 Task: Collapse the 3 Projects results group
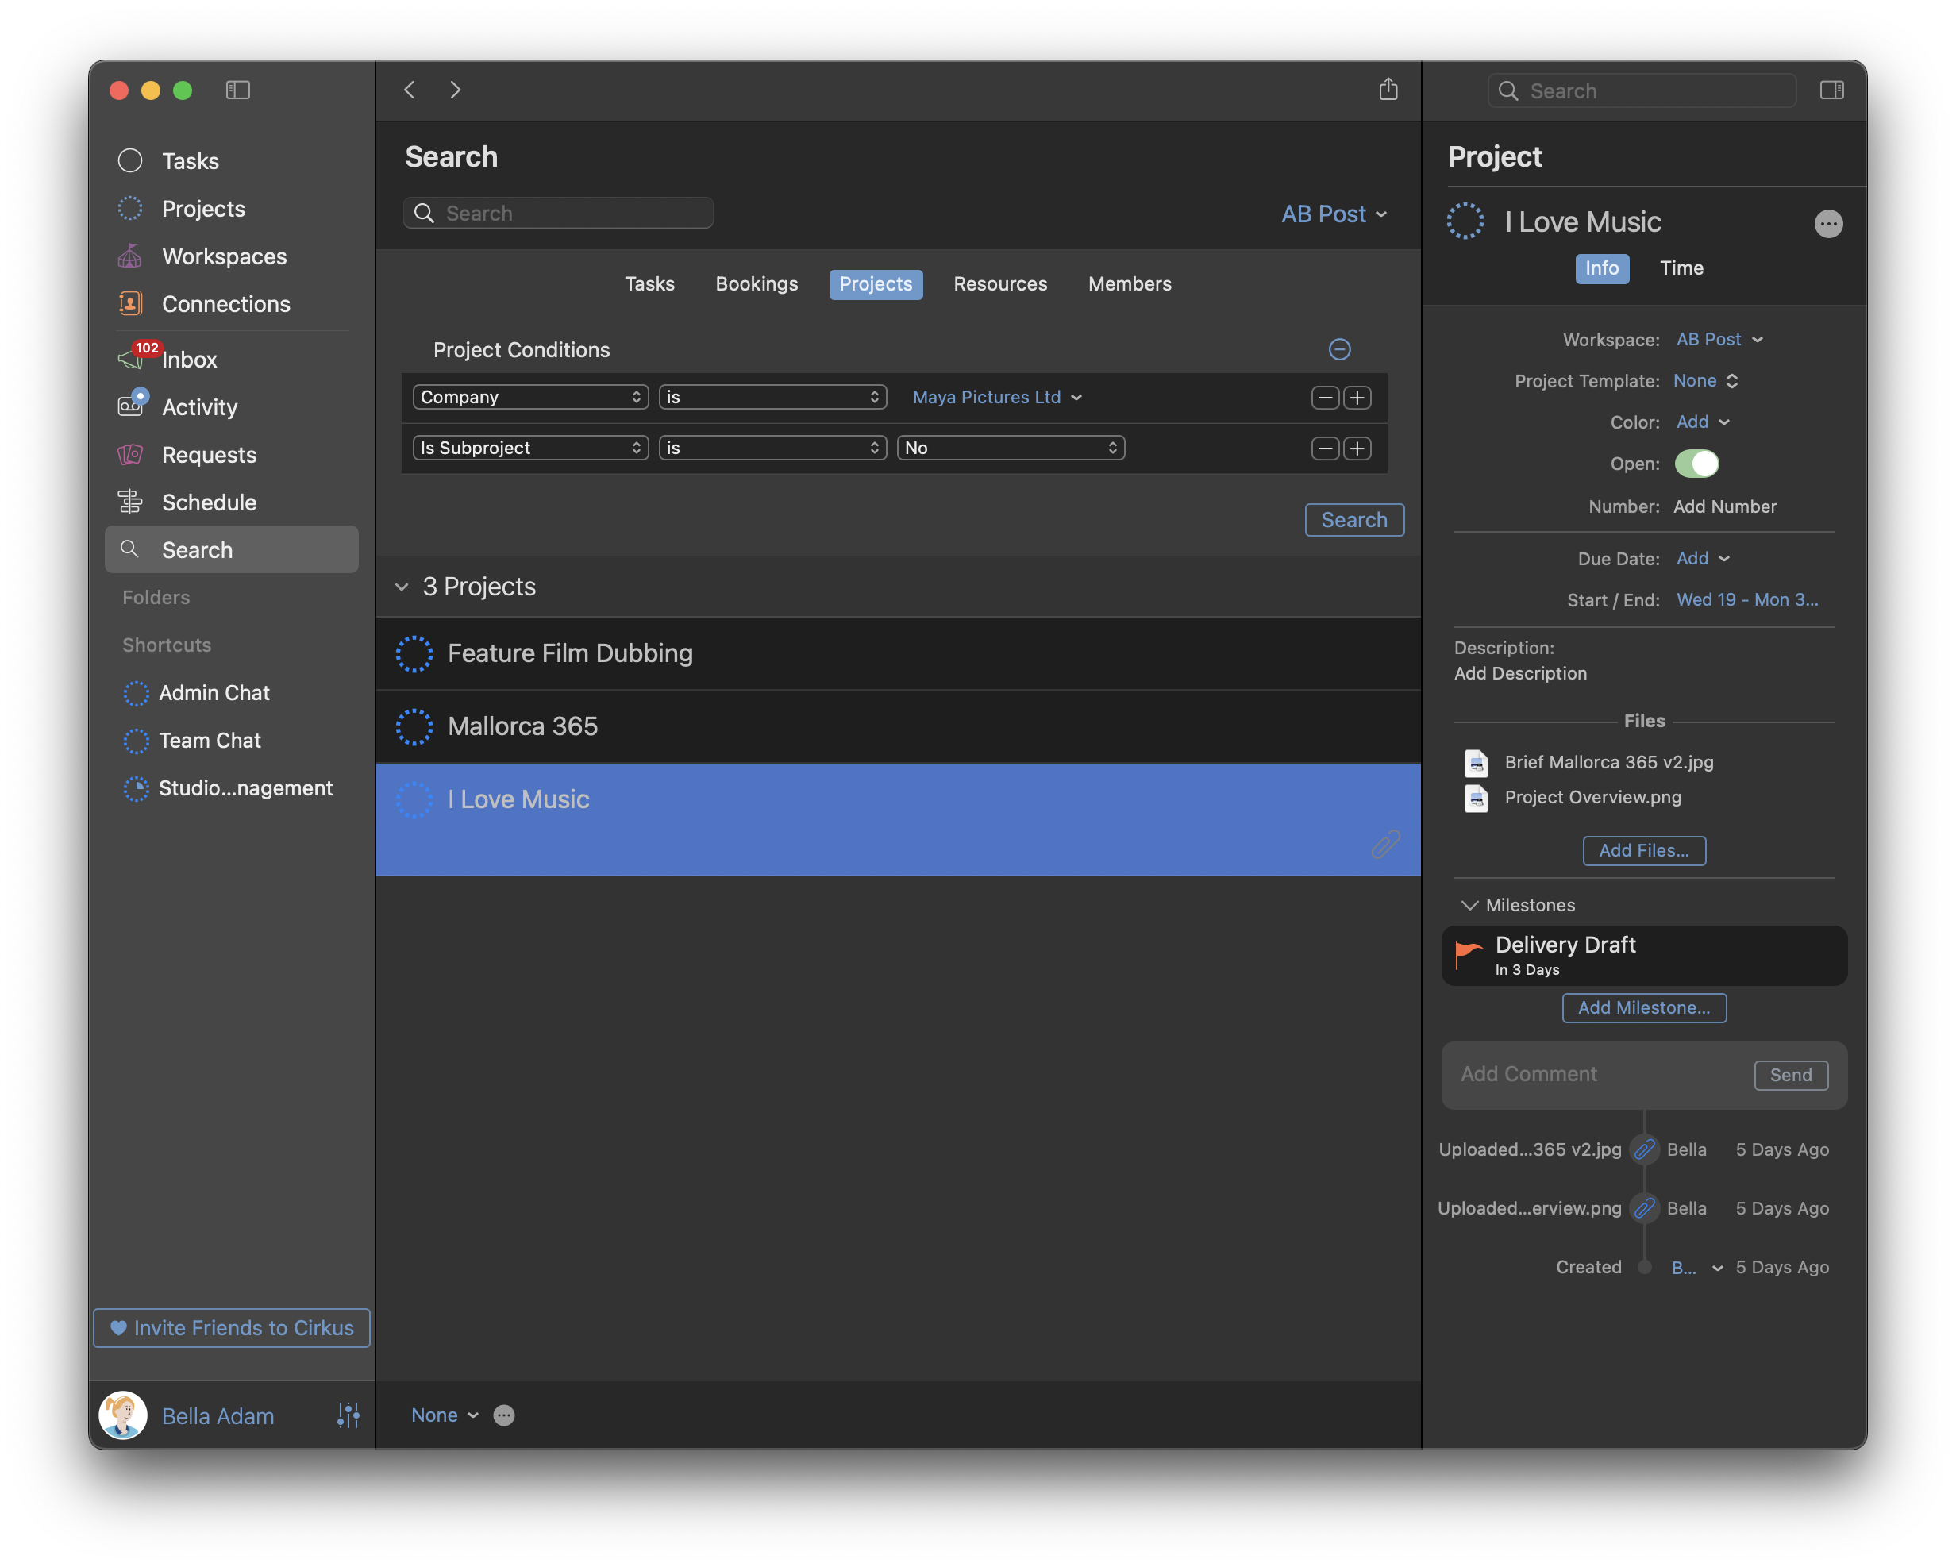402,587
